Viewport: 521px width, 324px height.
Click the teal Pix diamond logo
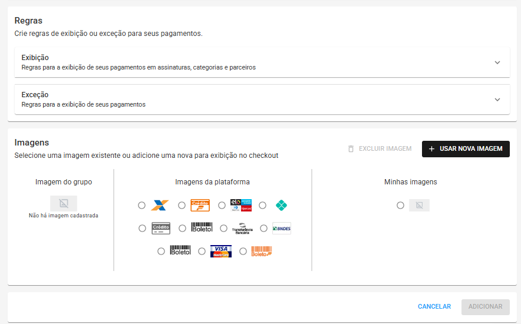pyautogui.click(x=282, y=205)
